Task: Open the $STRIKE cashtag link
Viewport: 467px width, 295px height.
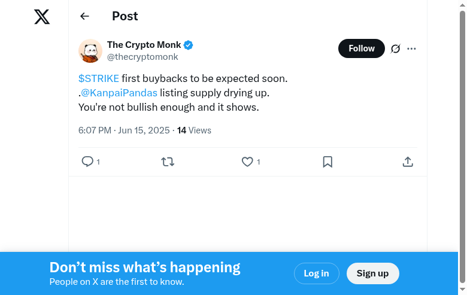Action: point(99,78)
